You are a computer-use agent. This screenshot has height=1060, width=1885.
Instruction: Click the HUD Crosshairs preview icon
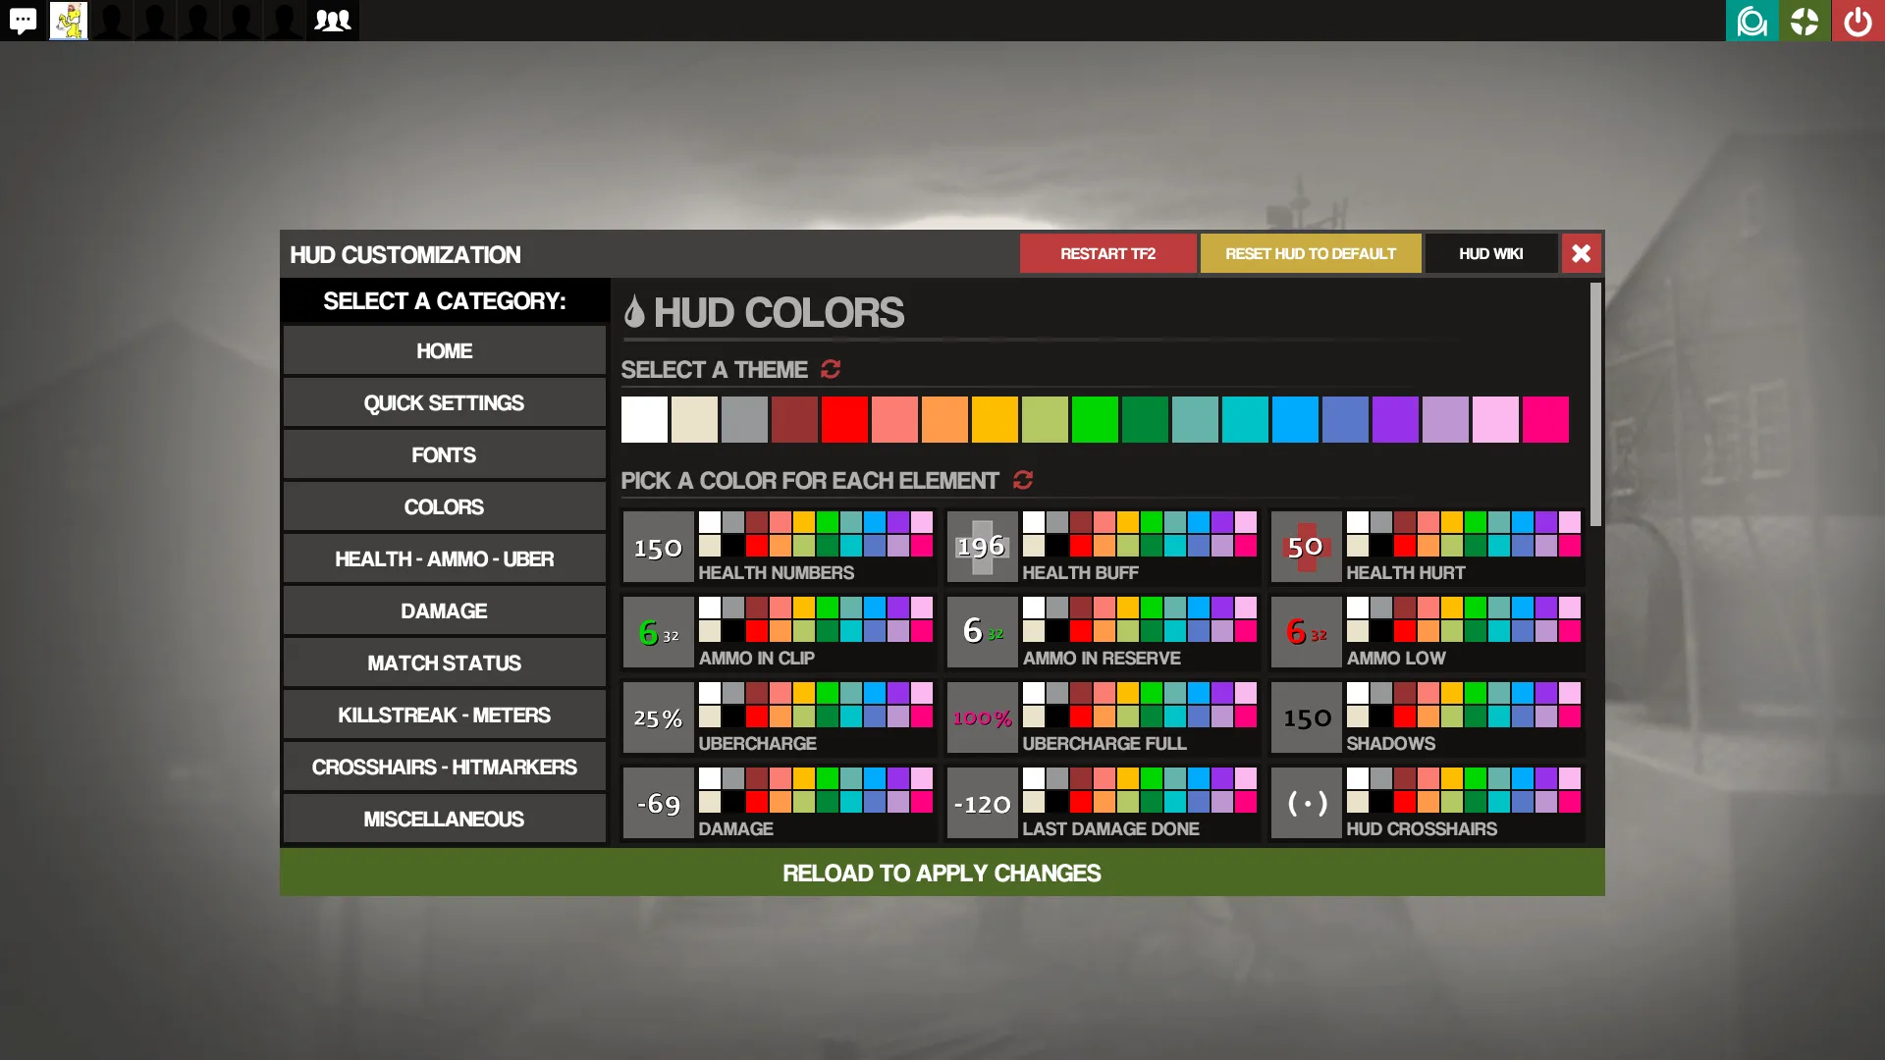coord(1306,804)
